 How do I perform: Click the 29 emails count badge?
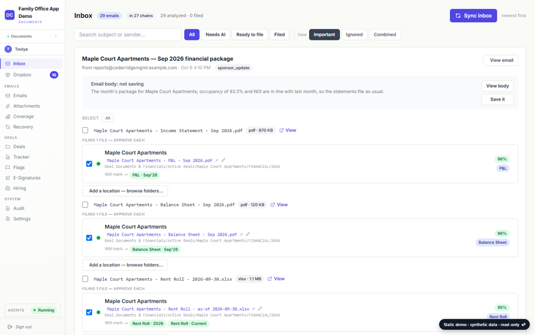[x=109, y=15]
